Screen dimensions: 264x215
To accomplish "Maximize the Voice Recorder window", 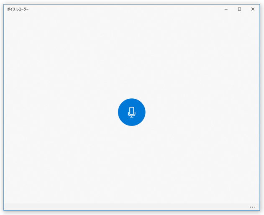I will (239, 9).
